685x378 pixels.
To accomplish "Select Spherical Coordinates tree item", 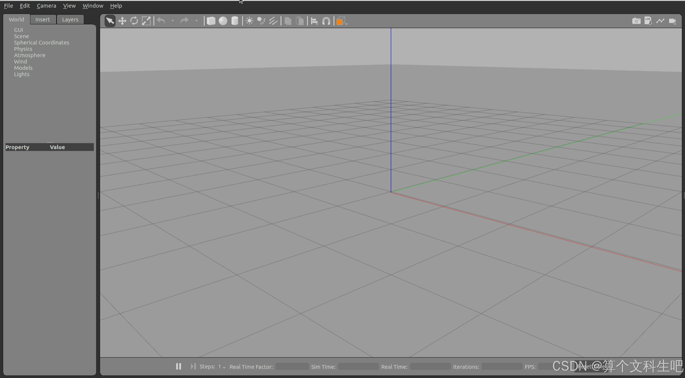I will (41, 43).
